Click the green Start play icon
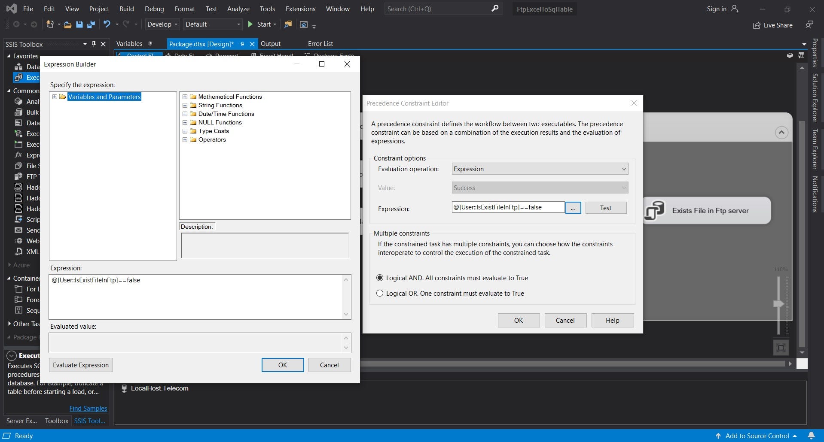824x442 pixels. (250, 24)
